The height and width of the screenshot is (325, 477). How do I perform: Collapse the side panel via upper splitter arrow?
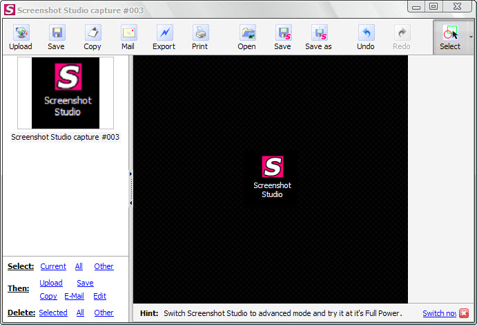(x=130, y=174)
